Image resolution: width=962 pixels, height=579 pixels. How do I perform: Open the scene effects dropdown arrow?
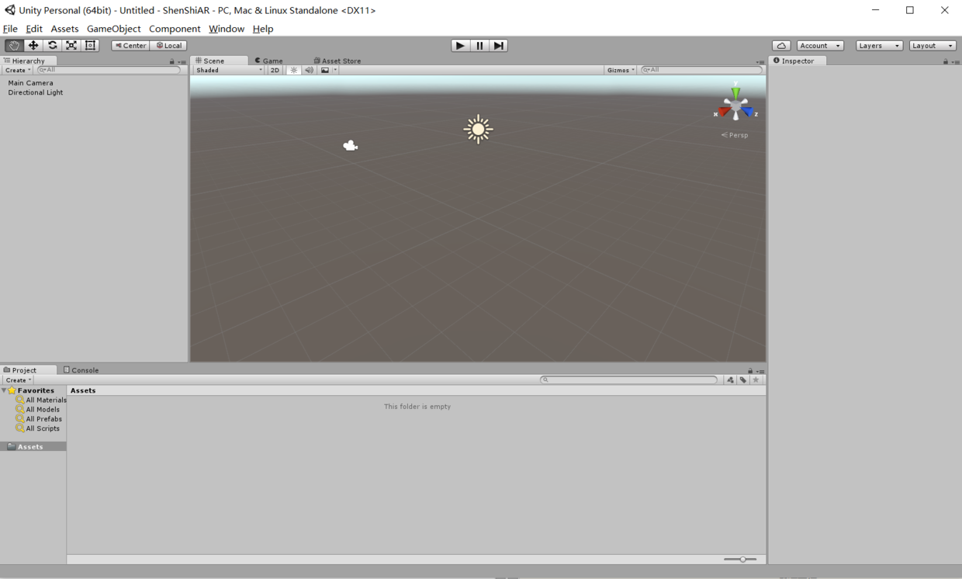point(336,70)
